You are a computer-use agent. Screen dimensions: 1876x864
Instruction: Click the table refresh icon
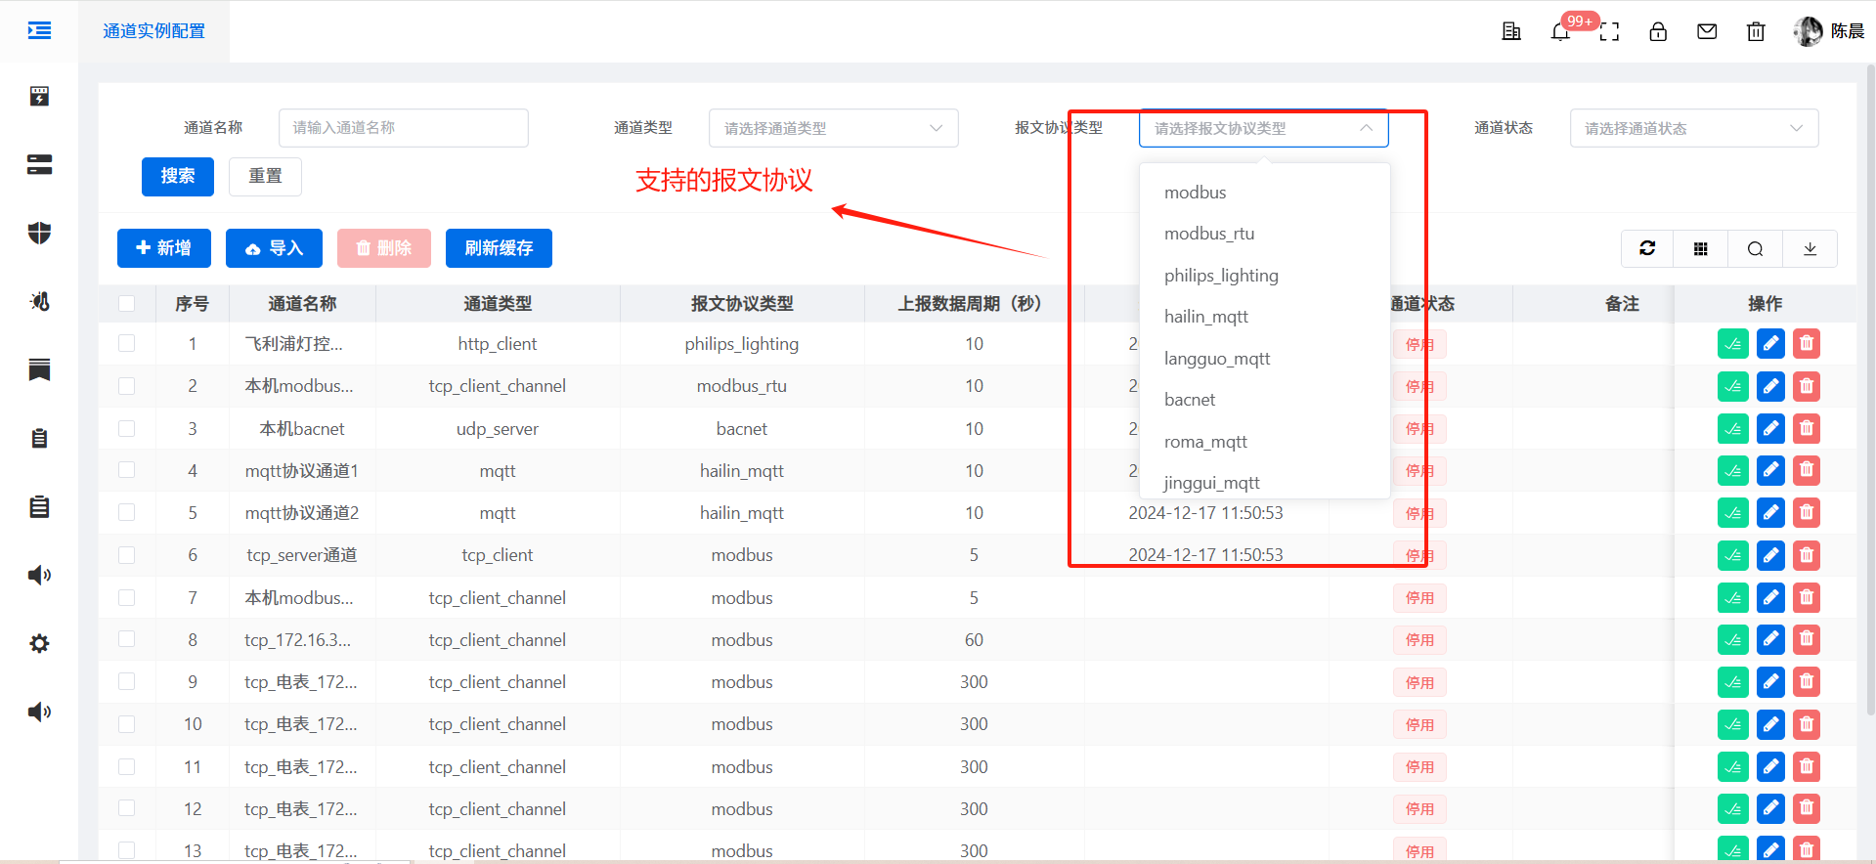click(1647, 248)
